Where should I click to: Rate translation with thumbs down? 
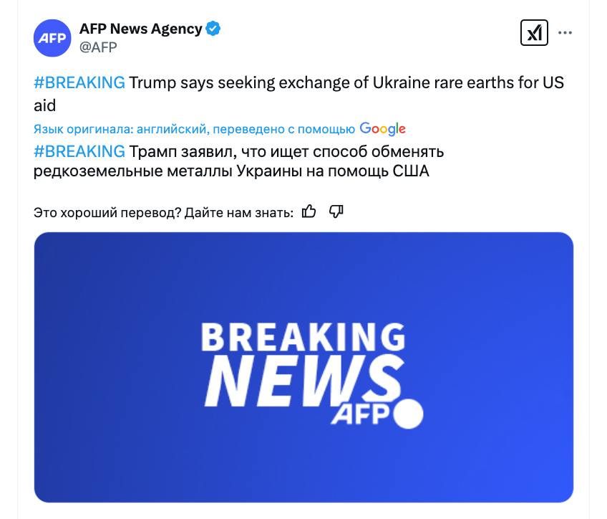pyautogui.click(x=336, y=211)
